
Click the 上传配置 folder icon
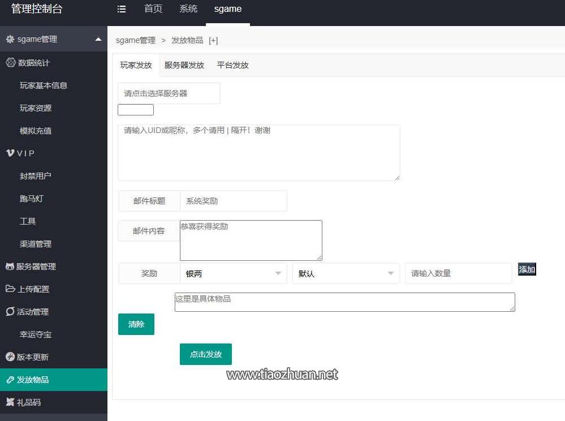tap(10, 289)
